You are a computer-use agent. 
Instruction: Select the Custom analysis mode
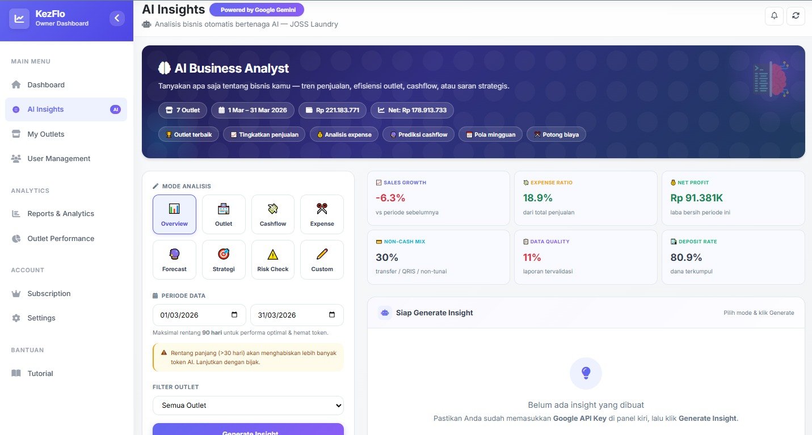click(x=322, y=260)
